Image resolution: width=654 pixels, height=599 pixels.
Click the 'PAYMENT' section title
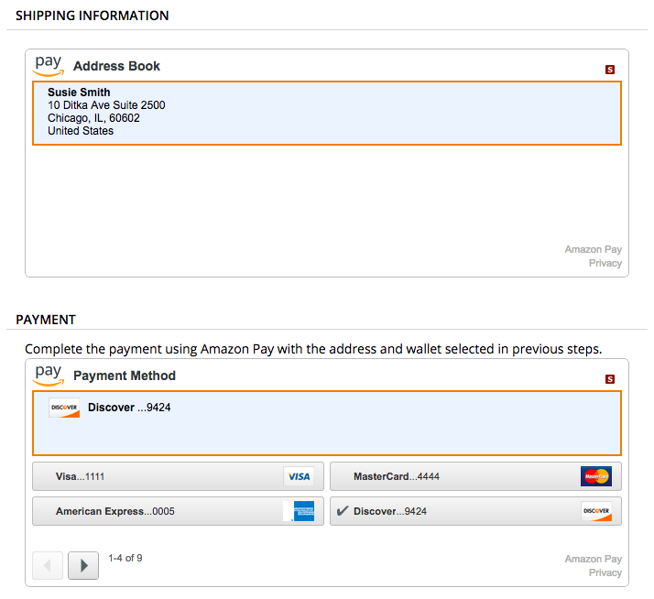pyautogui.click(x=46, y=320)
